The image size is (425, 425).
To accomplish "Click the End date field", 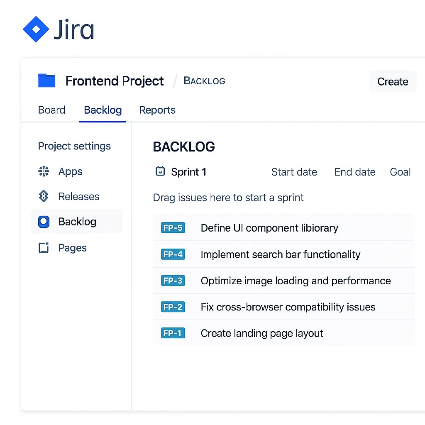I will pyautogui.click(x=355, y=172).
